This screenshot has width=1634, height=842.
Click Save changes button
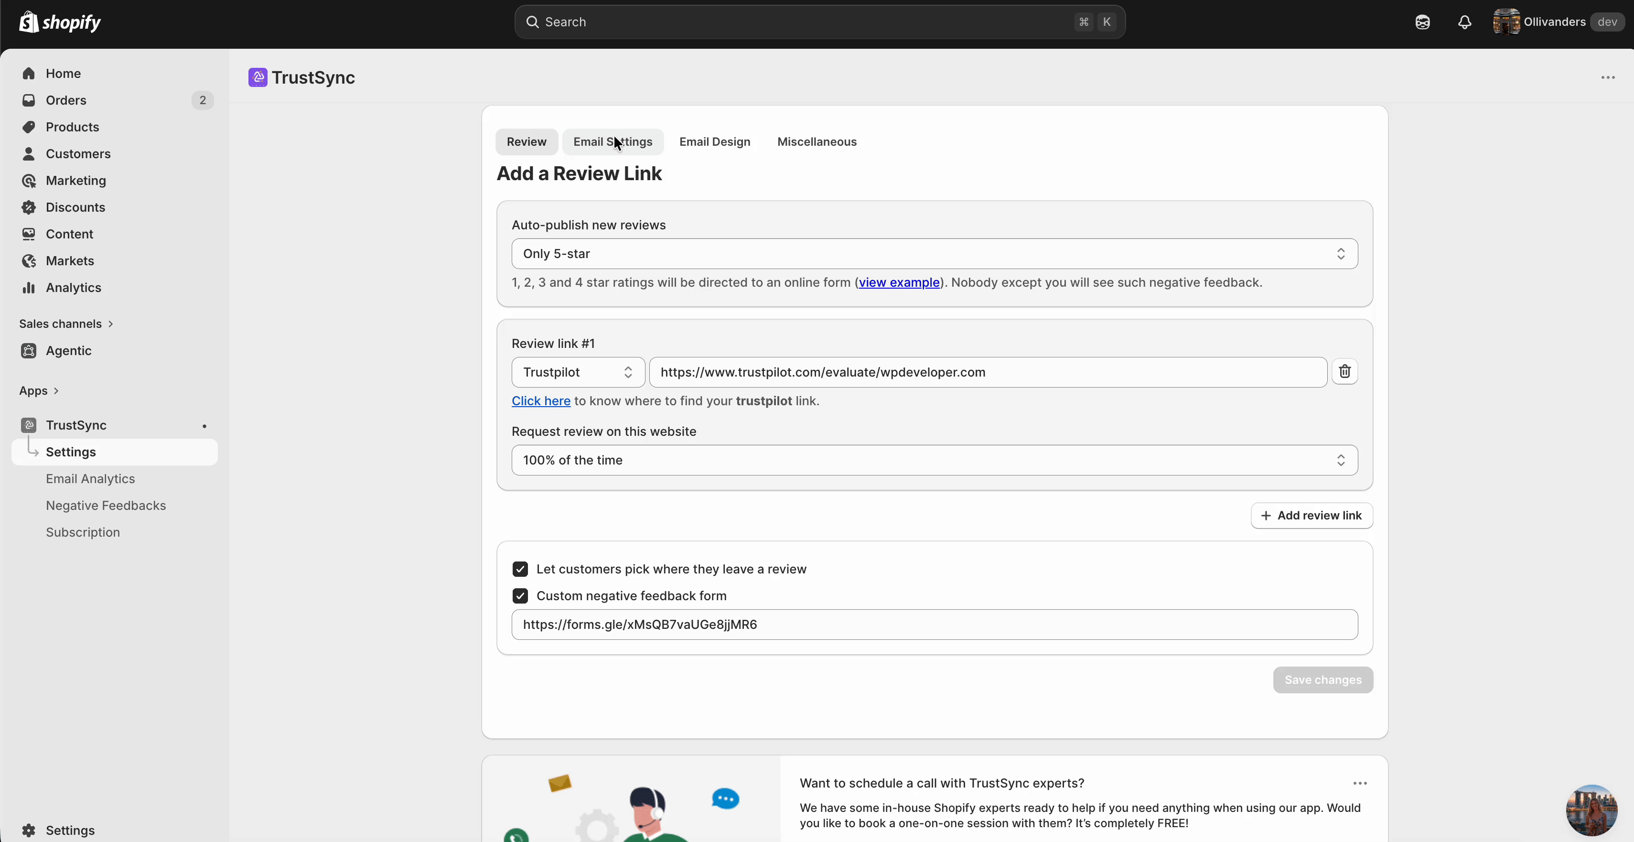click(1323, 680)
